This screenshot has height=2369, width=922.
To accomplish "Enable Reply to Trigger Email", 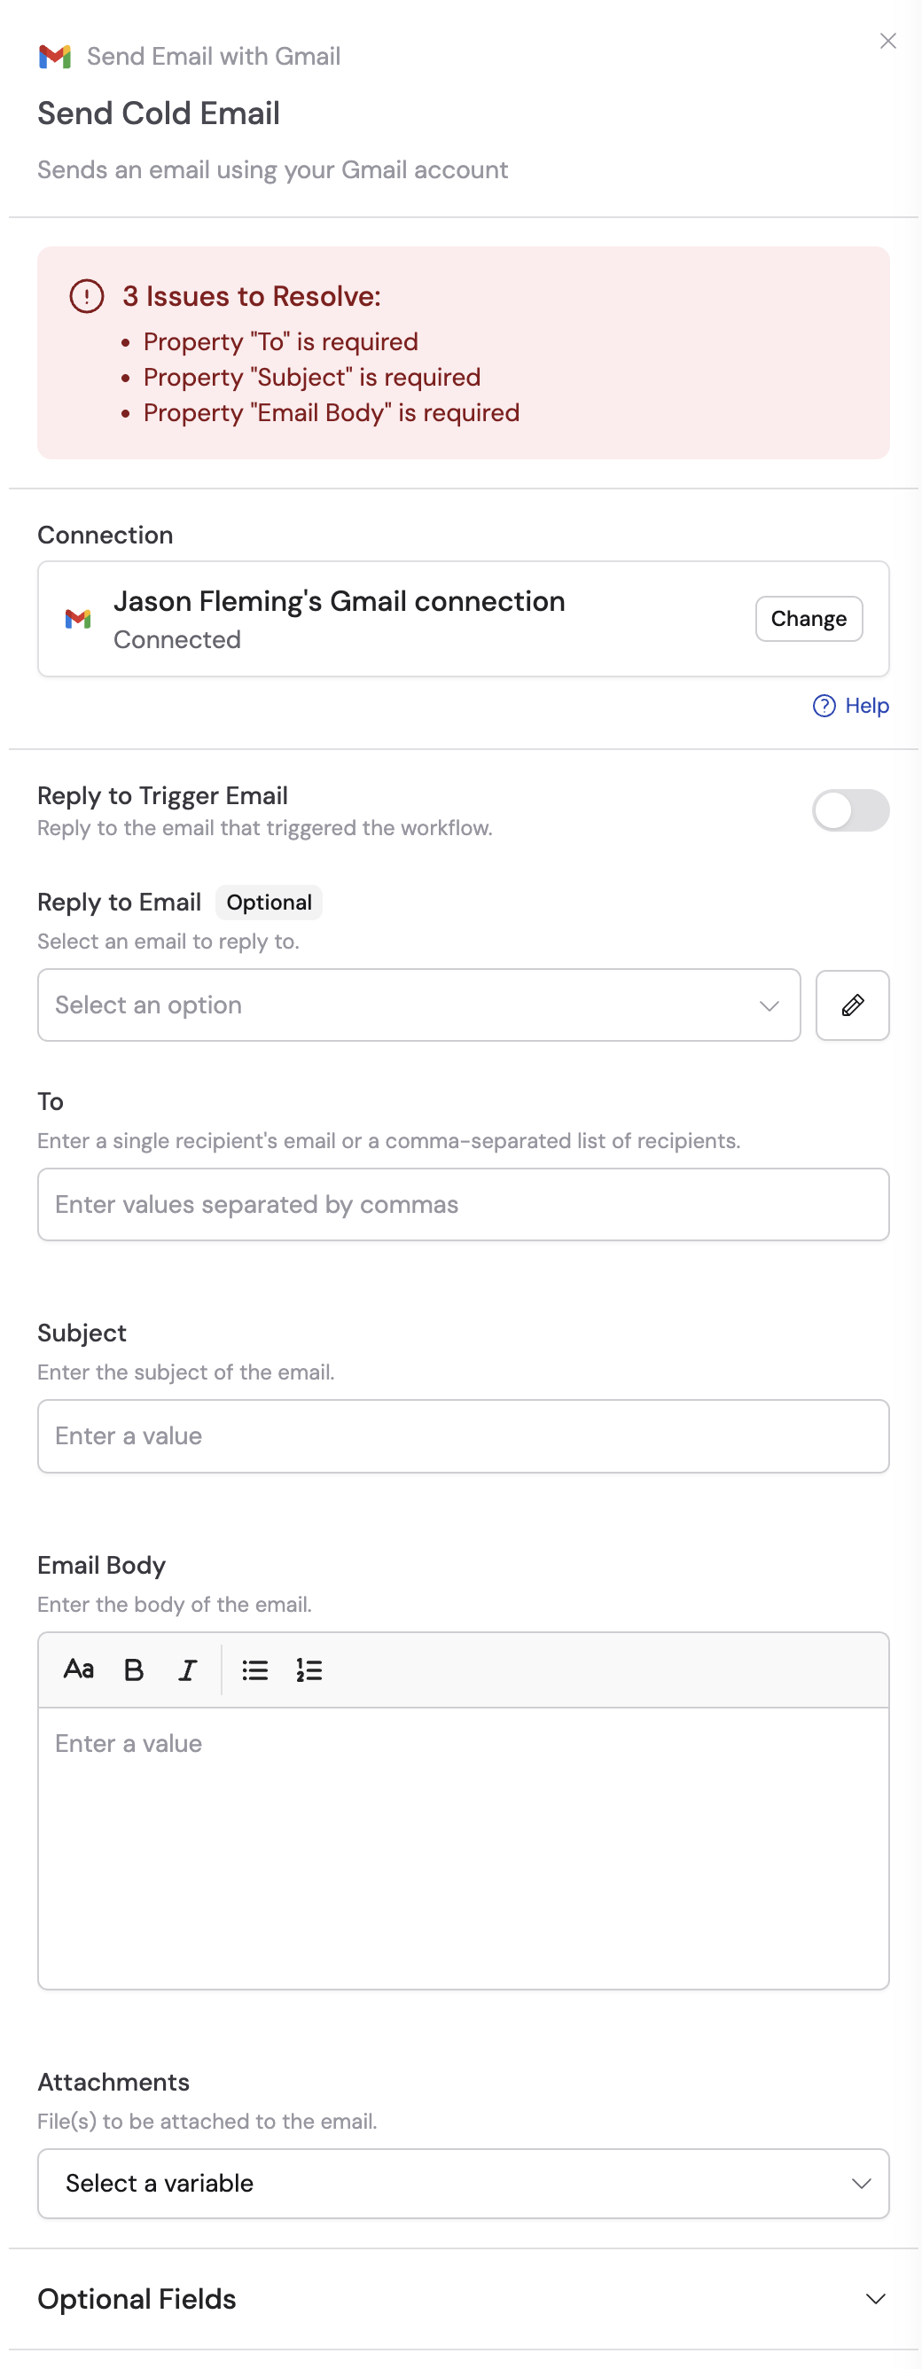I will click(849, 810).
